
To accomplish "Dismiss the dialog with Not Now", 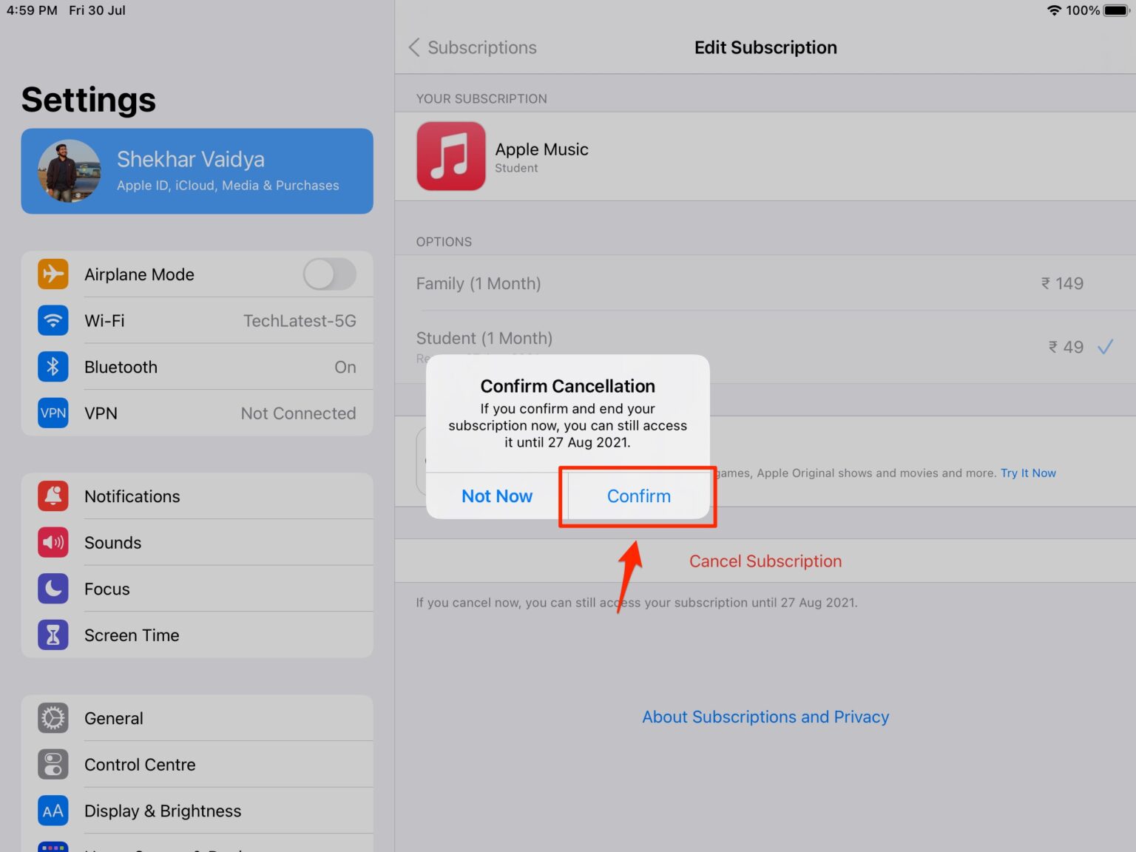I will click(x=497, y=496).
